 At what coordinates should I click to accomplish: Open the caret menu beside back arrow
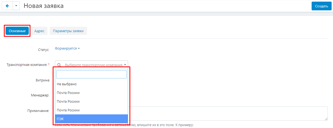pos(16,6)
